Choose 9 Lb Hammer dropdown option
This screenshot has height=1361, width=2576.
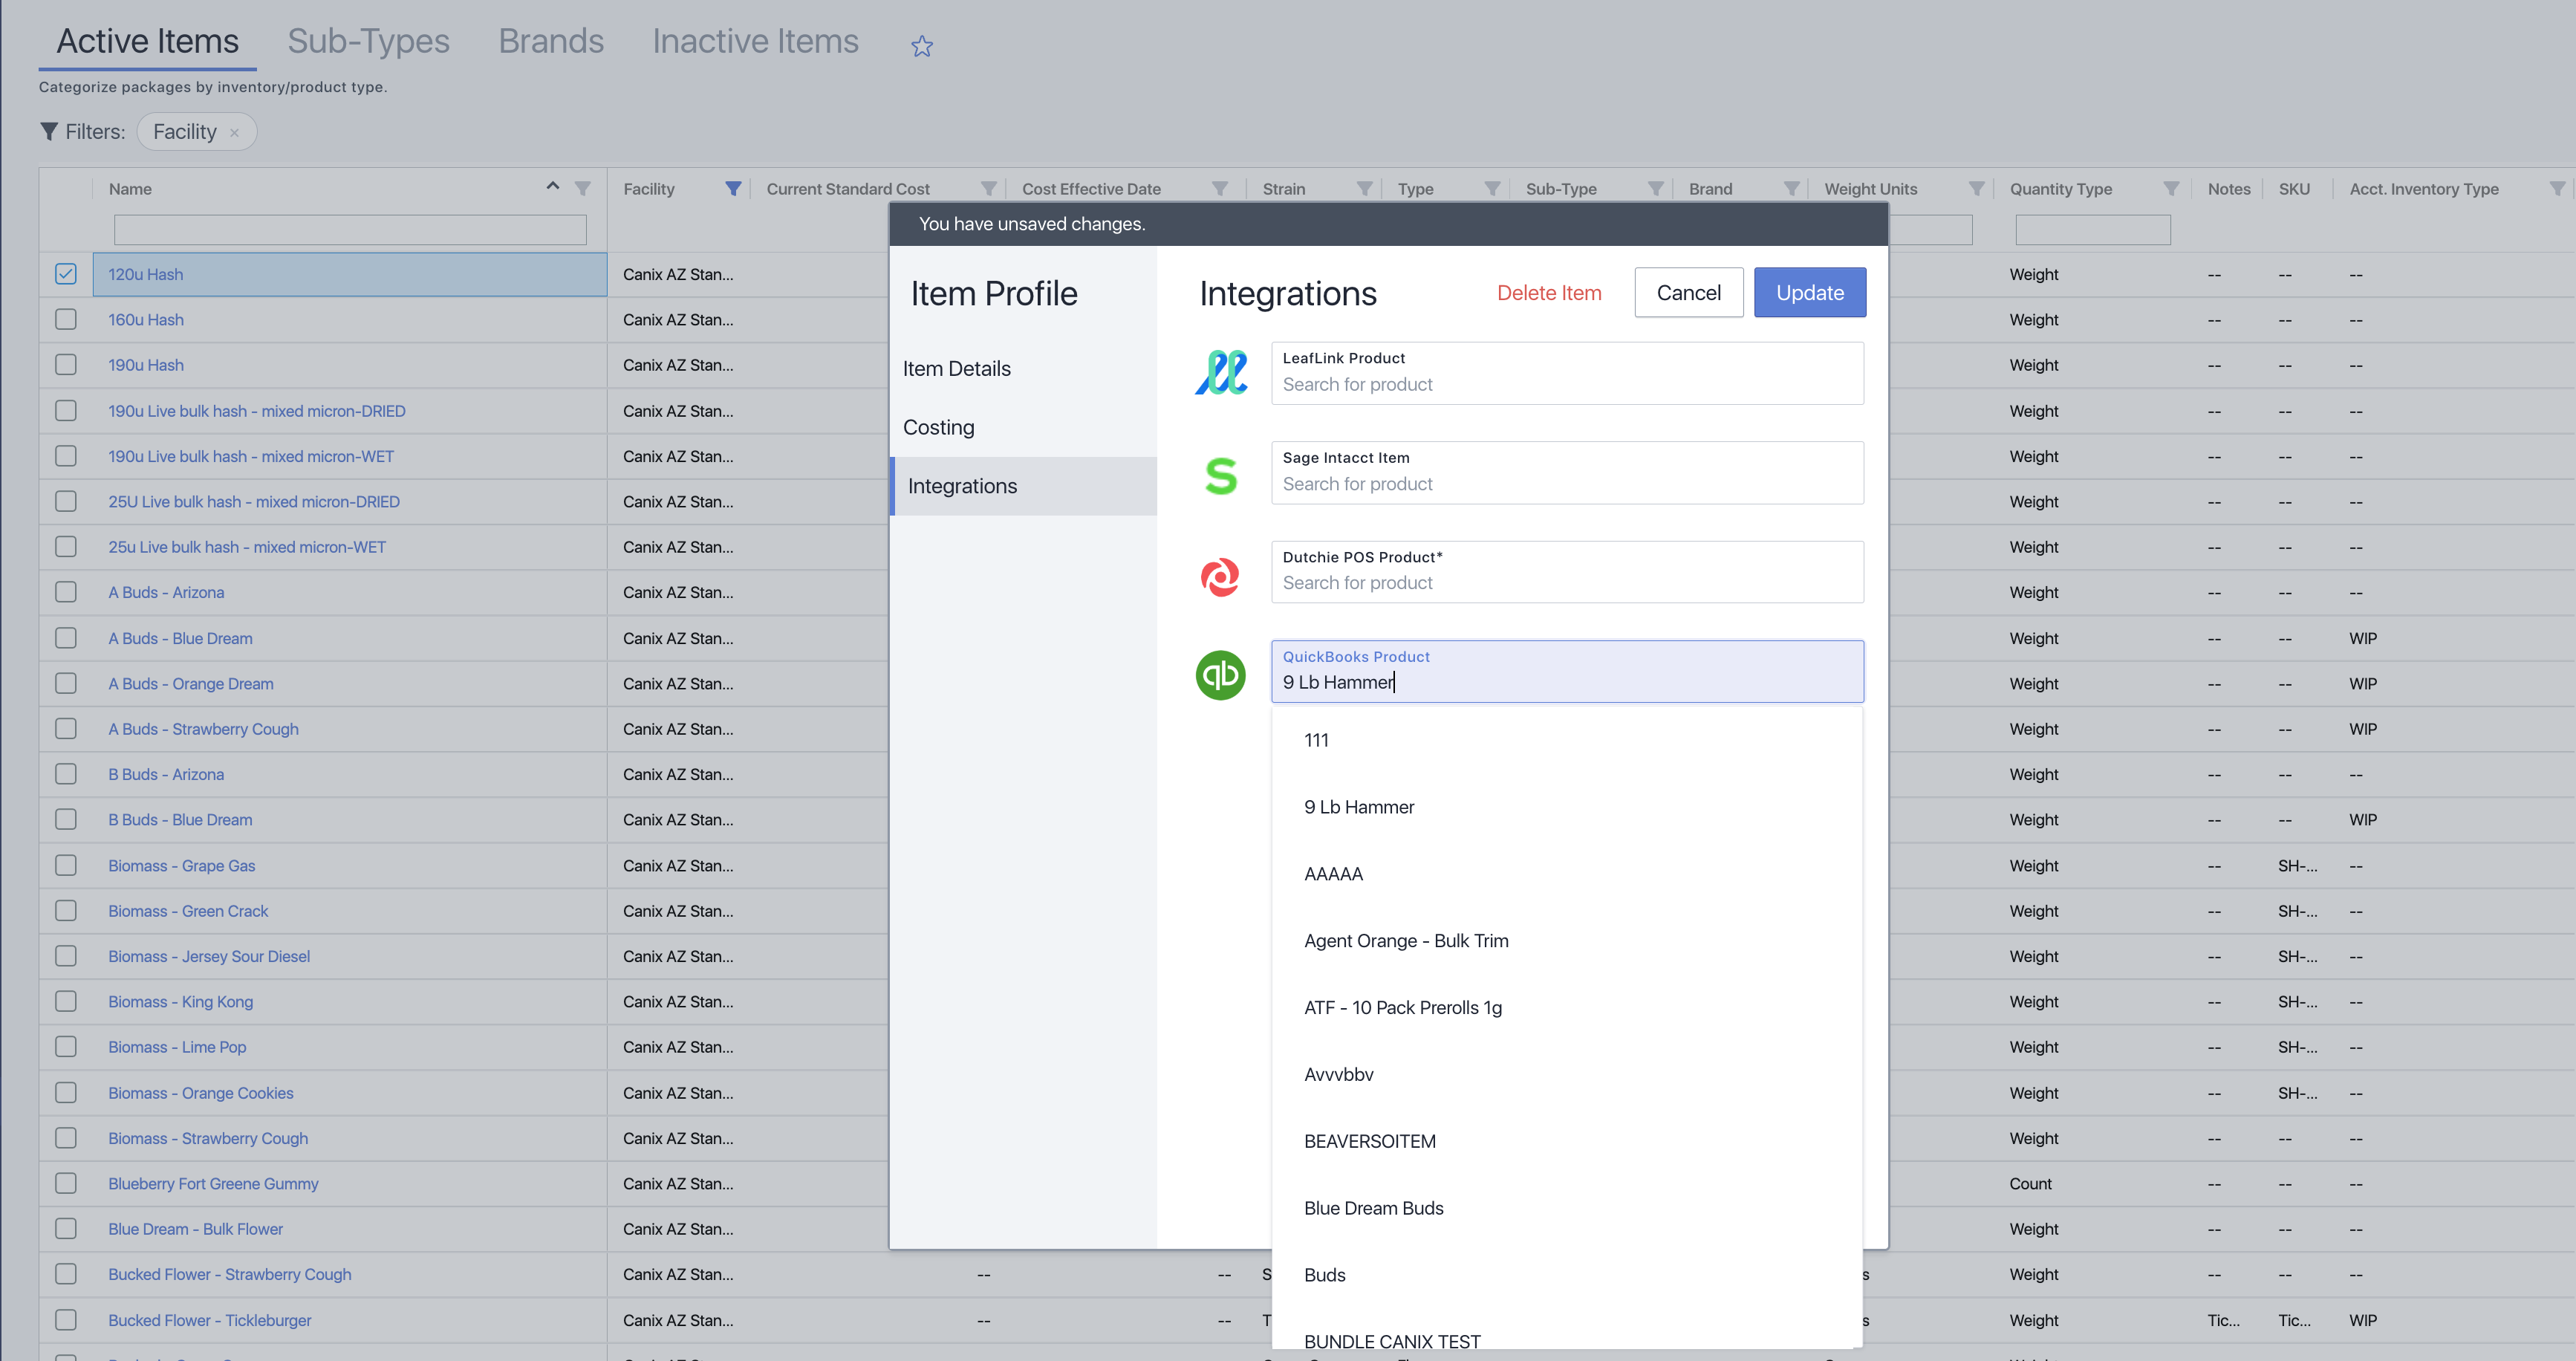(1567, 807)
